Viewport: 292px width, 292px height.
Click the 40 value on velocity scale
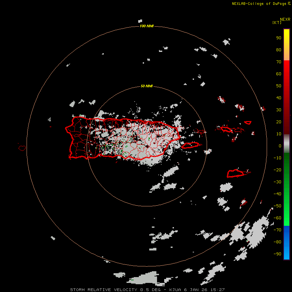279,98
